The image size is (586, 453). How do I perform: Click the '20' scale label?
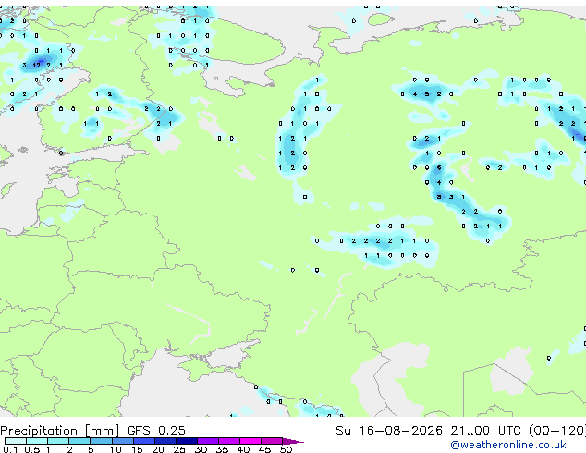(158, 449)
